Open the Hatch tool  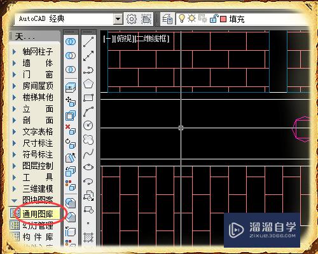(x=88, y=237)
